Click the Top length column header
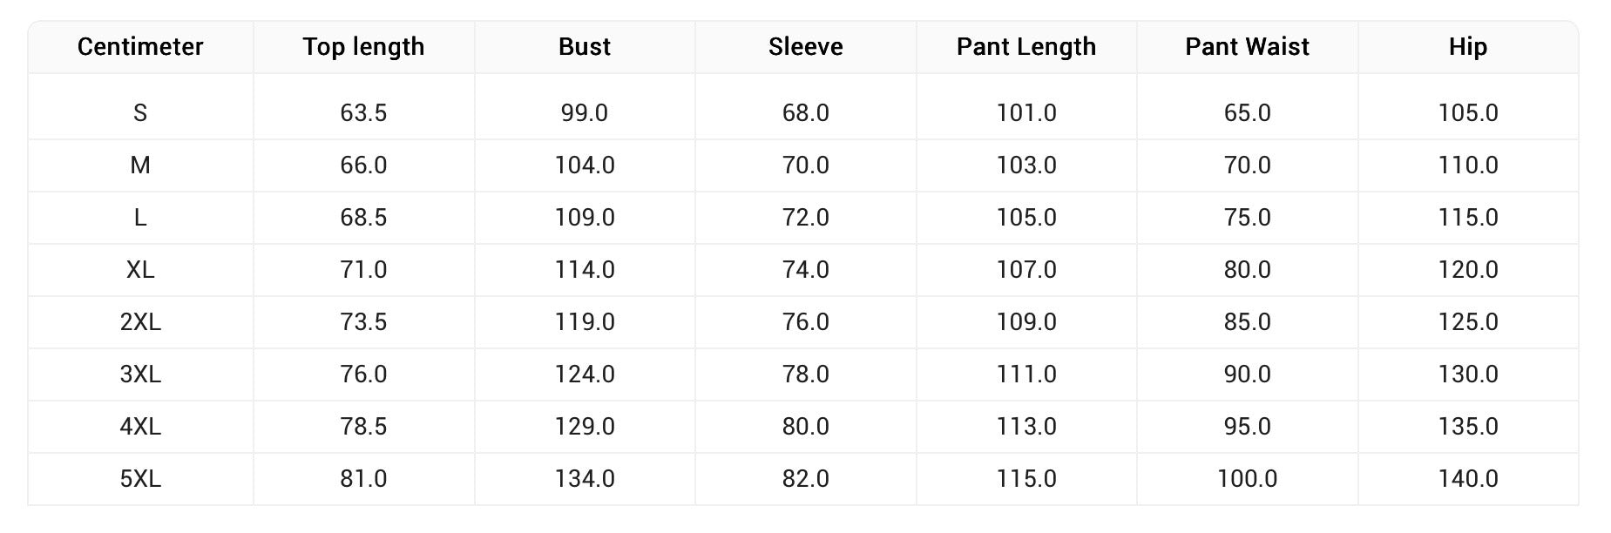 click(363, 47)
